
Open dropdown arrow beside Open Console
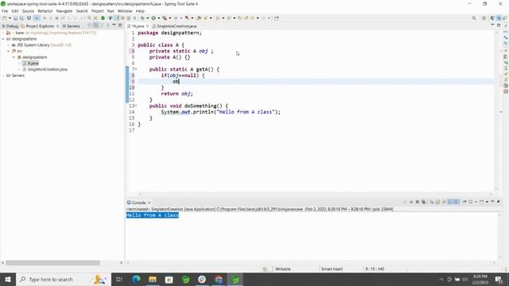[x=487, y=202]
